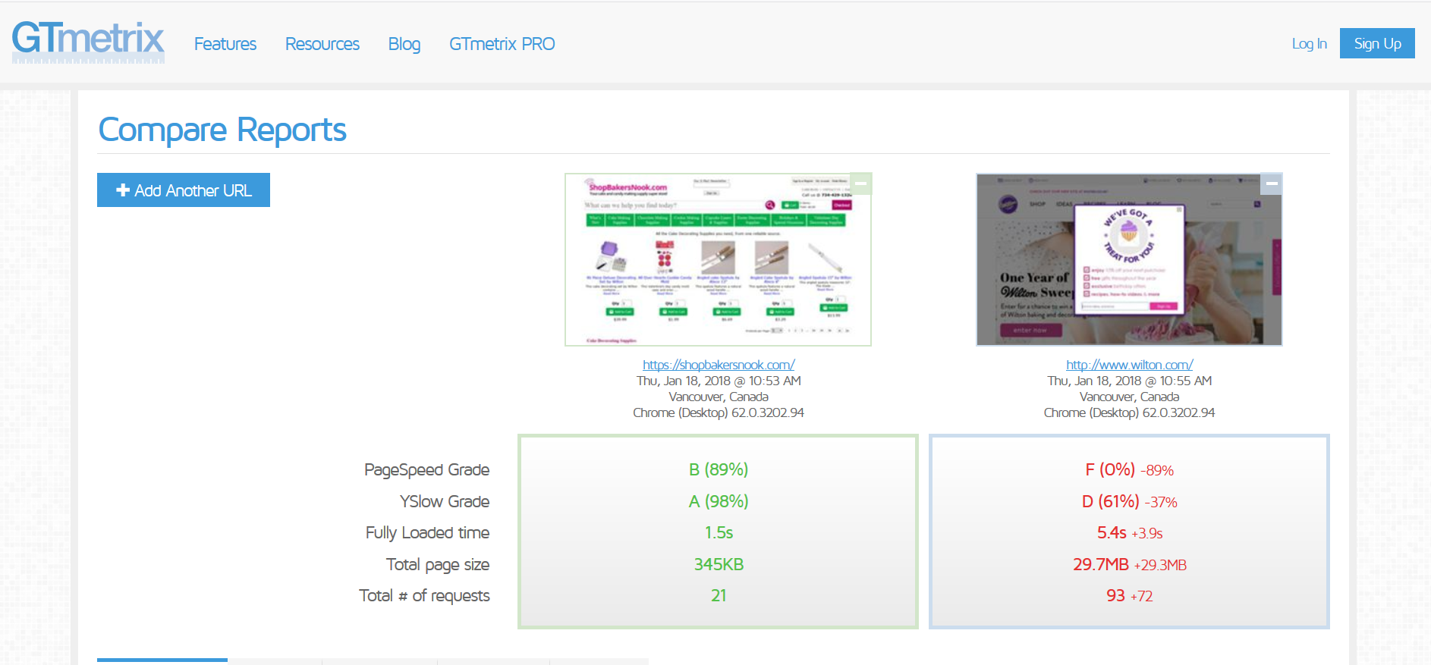The image size is (1431, 665).
Task: Open the wilton.com screenshot thumbnail
Action: click(x=1129, y=260)
